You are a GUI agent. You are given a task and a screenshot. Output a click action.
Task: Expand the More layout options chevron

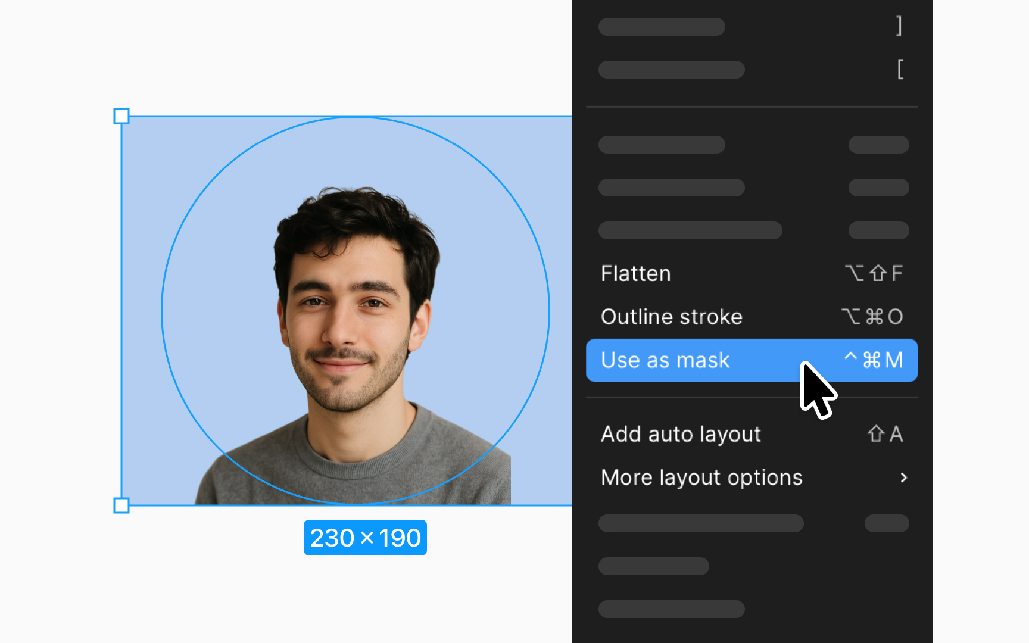[x=905, y=477]
